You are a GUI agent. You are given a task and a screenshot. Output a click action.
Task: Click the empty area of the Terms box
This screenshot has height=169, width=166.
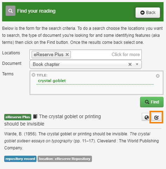click(97, 90)
